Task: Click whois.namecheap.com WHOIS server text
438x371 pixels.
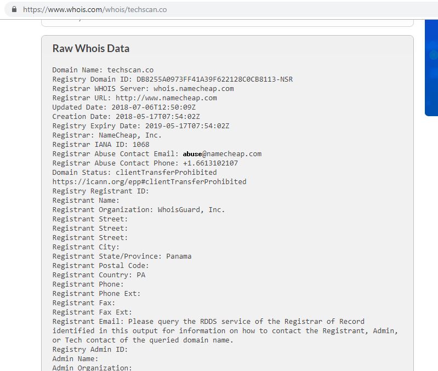Action: tap(194, 88)
